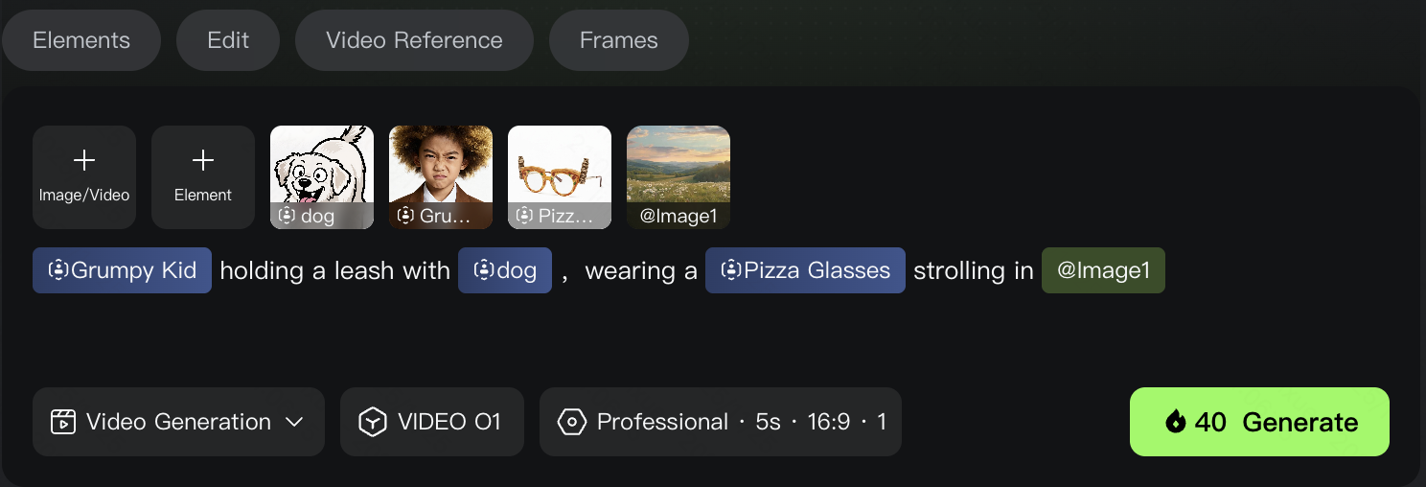Screen dimensions: 1426x487
Task: Click the @Image1 tag in the prompt
Action: 1103,270
